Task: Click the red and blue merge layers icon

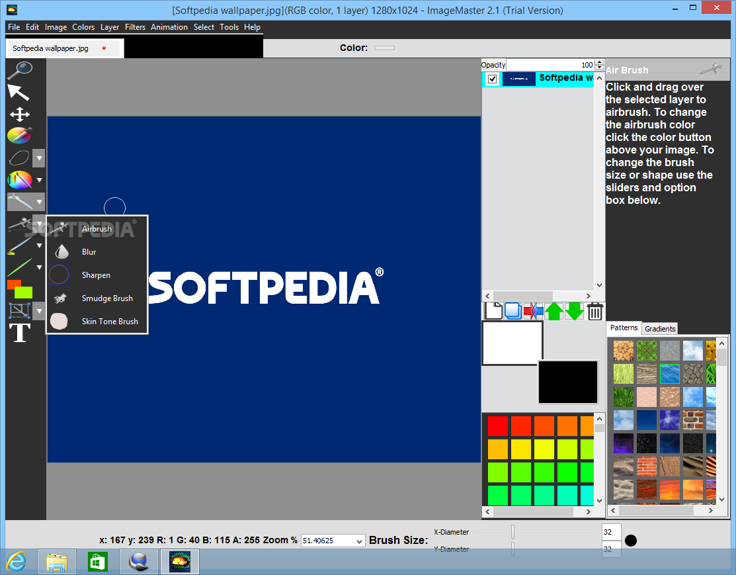Action: 533,312
